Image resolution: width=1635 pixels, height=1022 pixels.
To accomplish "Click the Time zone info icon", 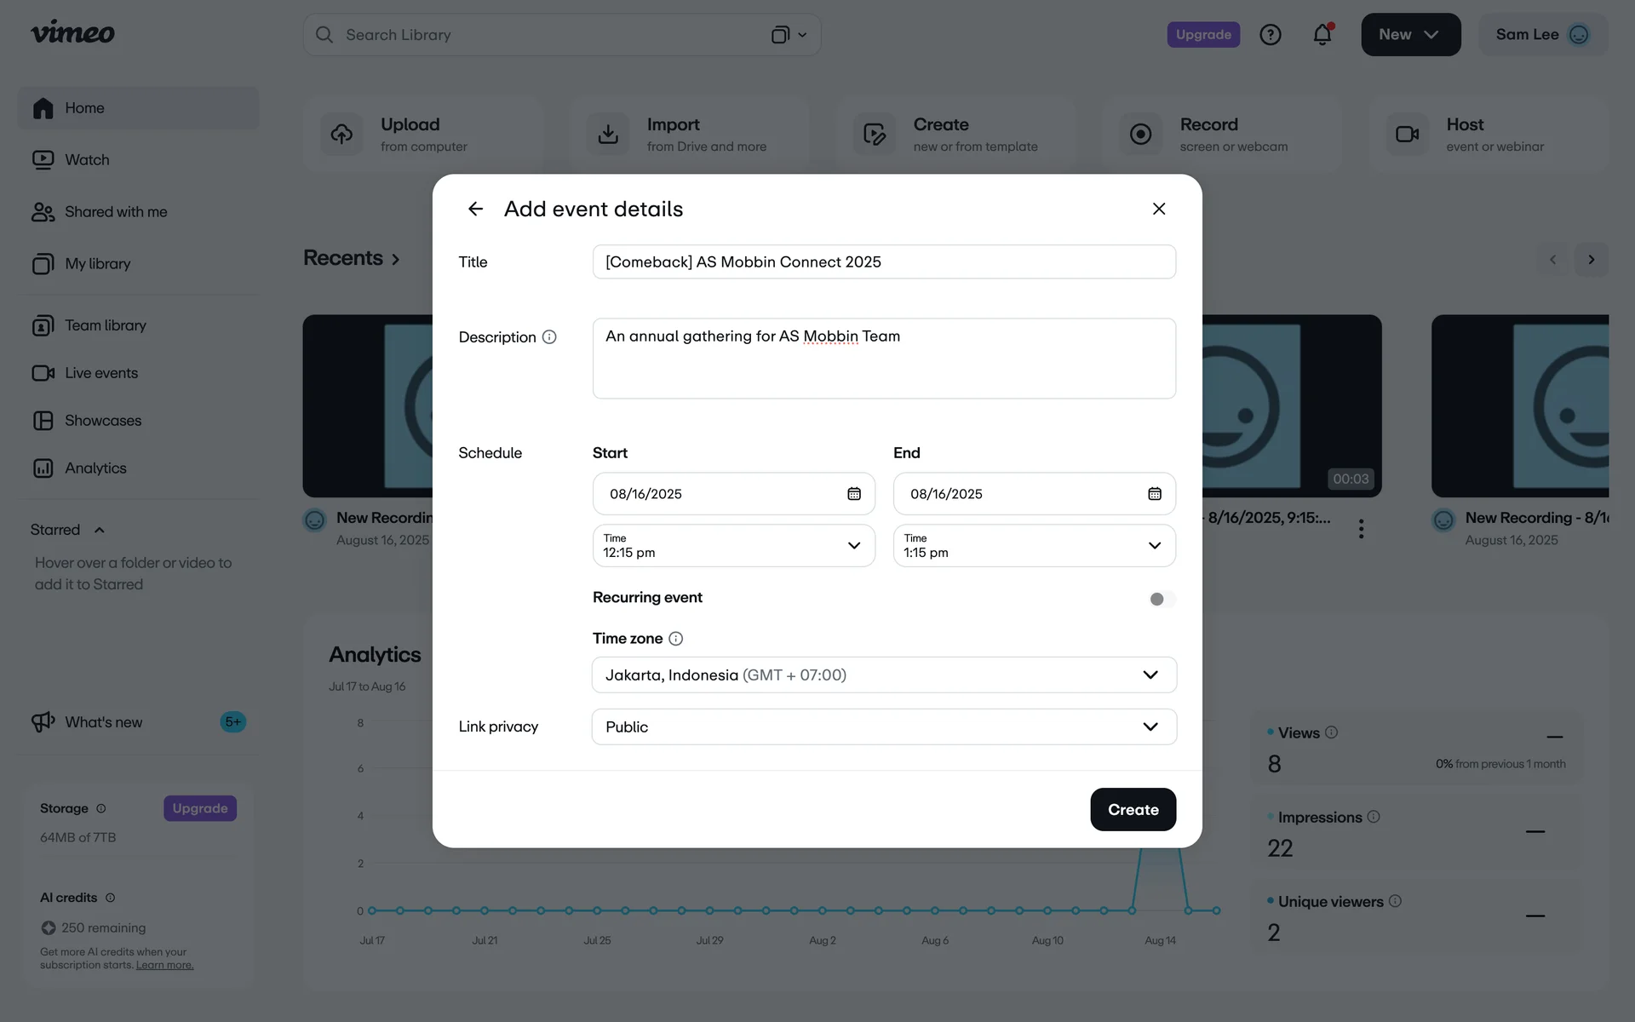I will click(675, 639).
